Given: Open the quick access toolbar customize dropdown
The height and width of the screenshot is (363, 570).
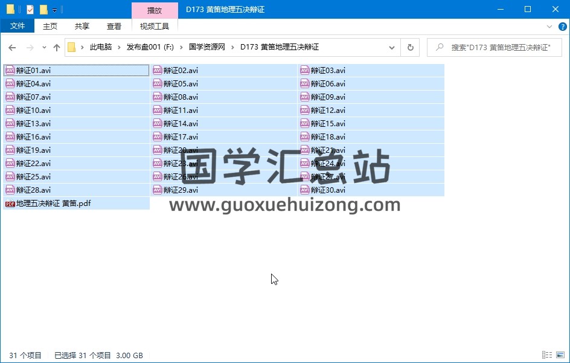Looking at the screenshot, I should click(54, 10).
